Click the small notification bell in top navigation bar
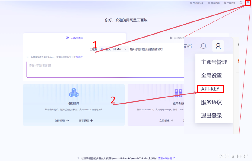 [241, 3]
